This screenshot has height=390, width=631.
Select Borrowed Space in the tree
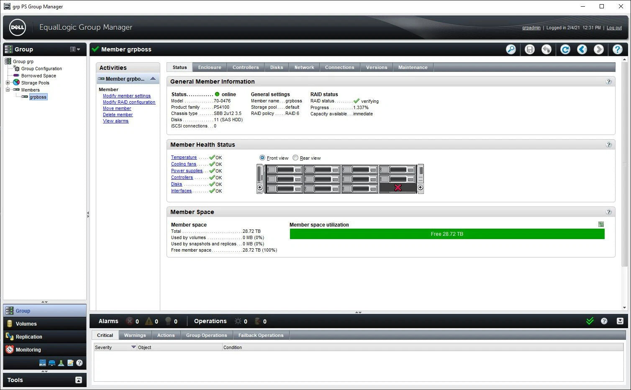pos(38,76)
